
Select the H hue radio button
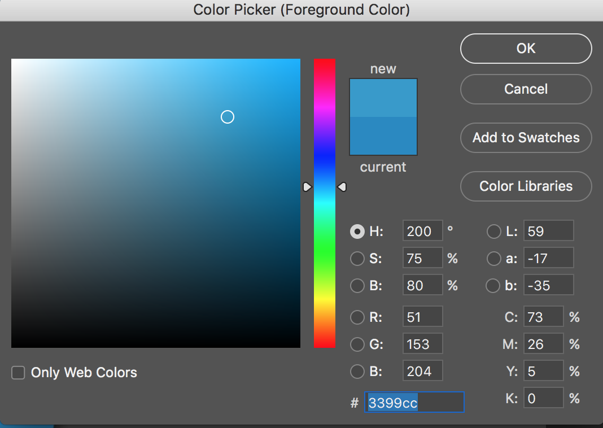pyautogui.click(x=357, y=232)
